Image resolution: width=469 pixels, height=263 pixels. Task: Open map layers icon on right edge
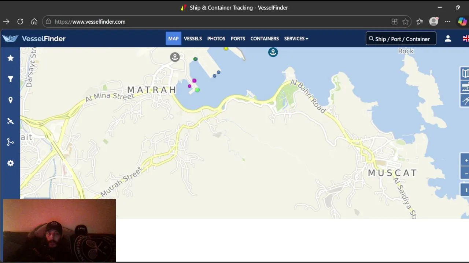click(x=465, y=73)
